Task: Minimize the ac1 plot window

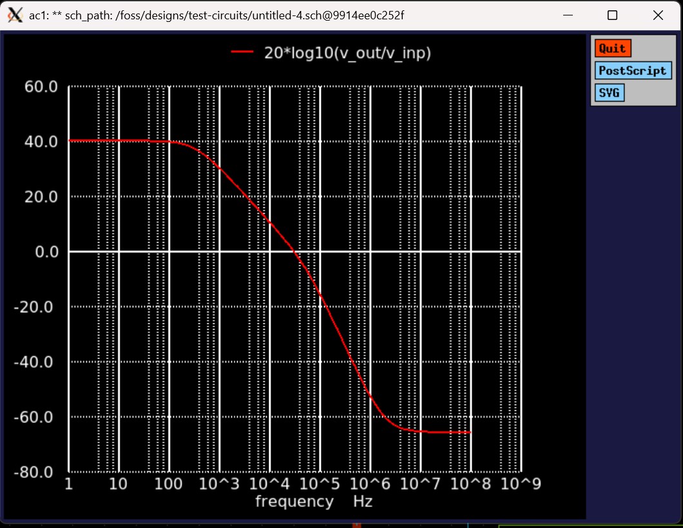Action: click(x=568, y=15)
